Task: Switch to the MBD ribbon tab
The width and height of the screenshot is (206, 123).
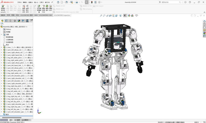Action: (x=36, y=15)
